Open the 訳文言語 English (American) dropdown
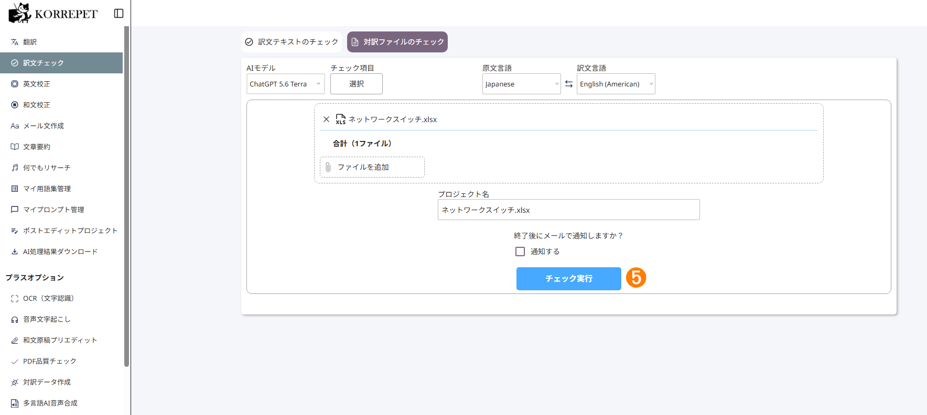927x415 pixels. point(616,84)
